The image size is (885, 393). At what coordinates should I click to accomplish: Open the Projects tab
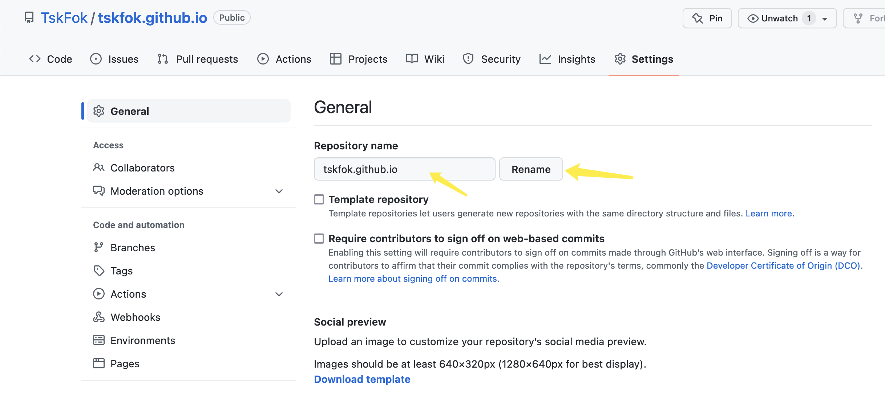click(359, 59)
